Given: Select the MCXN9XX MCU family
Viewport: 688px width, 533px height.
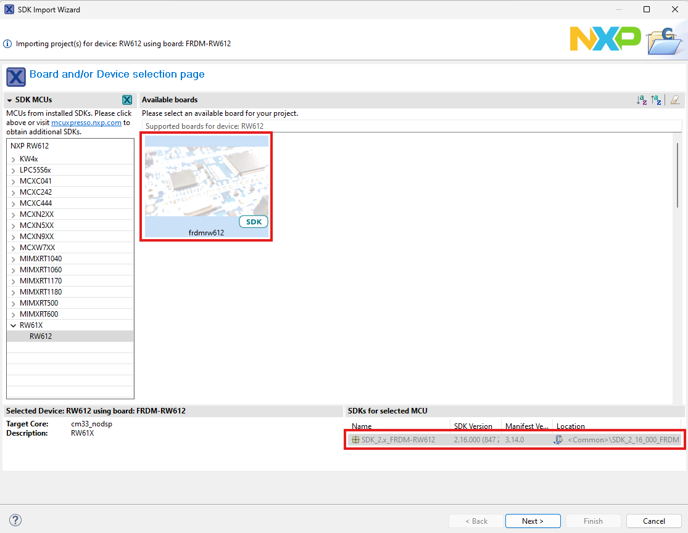Looking at the screenshot, I should click(36, 237).
